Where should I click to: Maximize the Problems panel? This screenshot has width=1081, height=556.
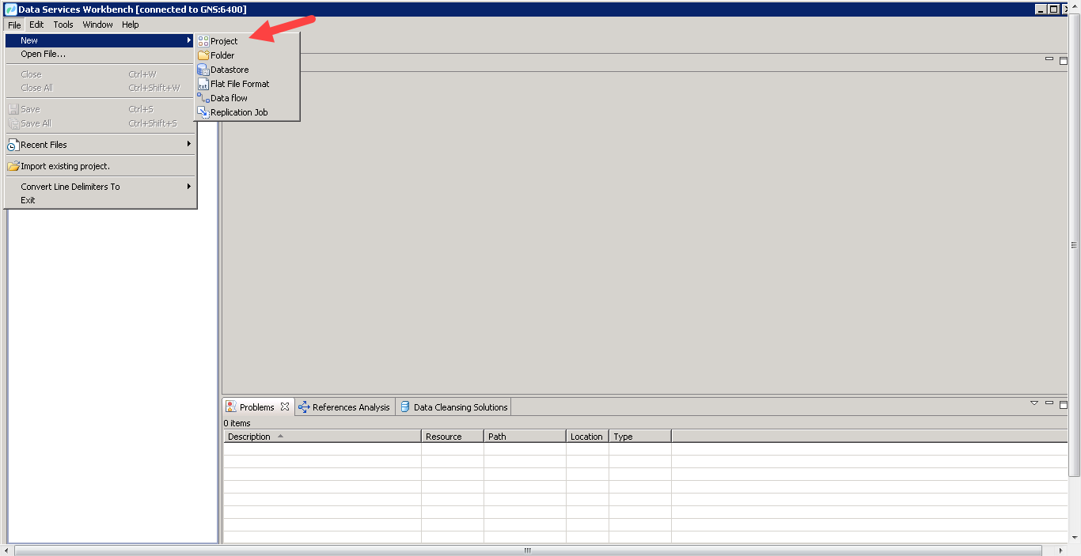(x=1064, y=404)
